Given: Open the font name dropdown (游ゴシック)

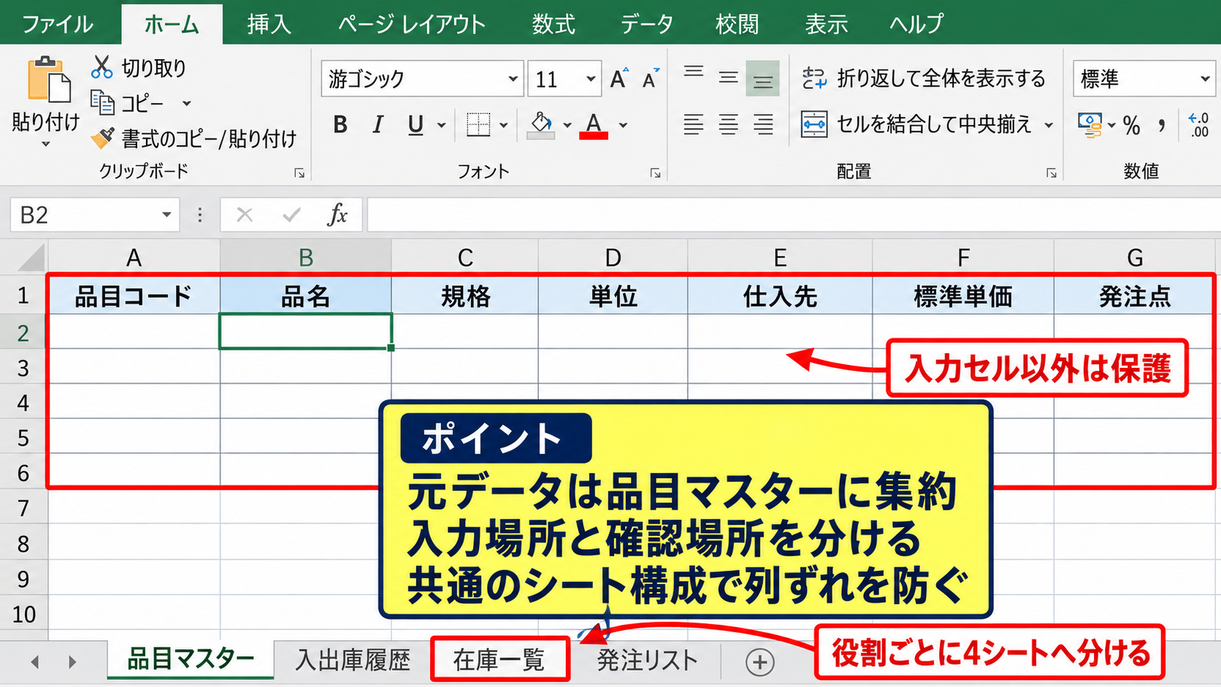Looking at the screenshot, I should click(x=513, y=79).
